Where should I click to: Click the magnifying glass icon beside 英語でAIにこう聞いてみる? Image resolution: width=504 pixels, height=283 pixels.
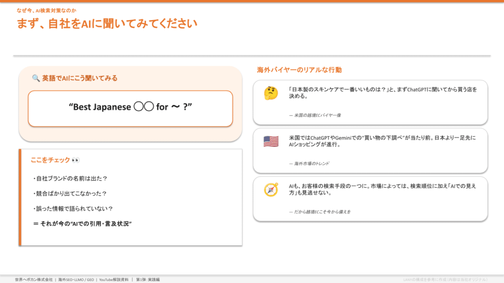tap(35, 78)
